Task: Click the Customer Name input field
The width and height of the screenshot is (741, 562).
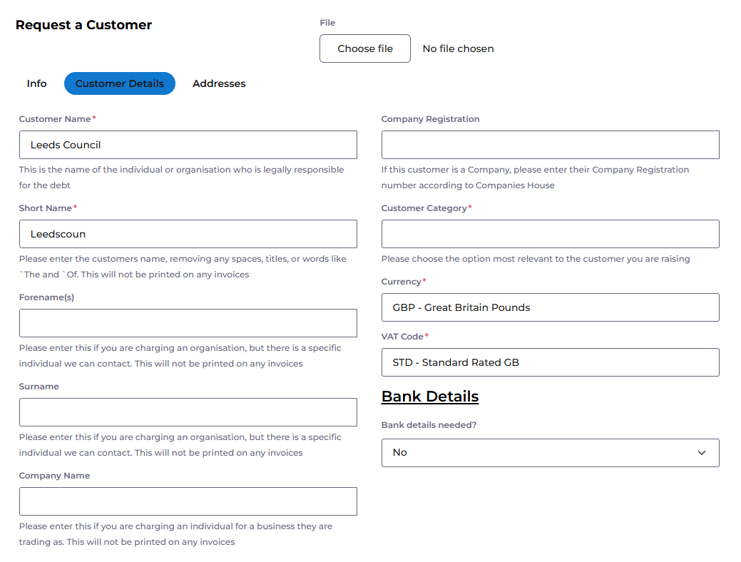Action: pos(188,145)
